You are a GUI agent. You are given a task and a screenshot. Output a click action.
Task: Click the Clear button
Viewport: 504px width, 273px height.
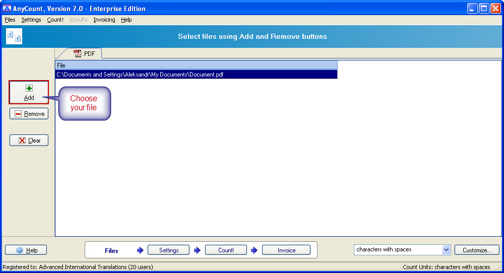(x=29, y=141)
